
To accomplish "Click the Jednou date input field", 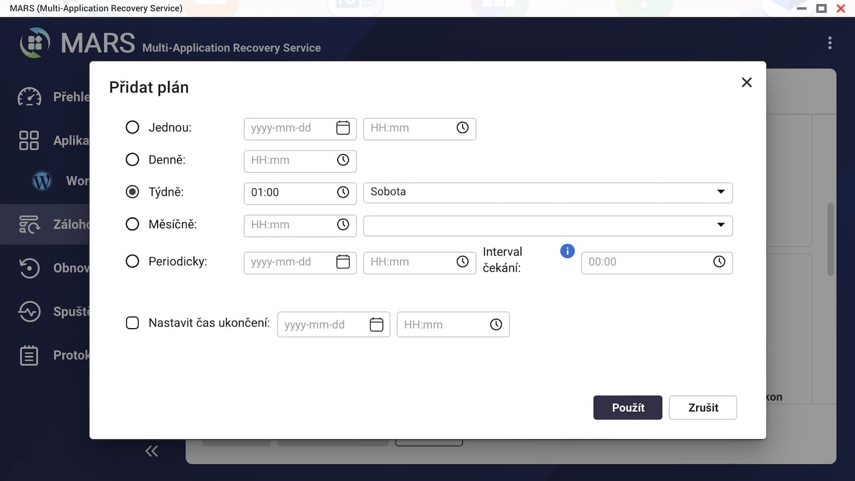I will pos(300,129).
